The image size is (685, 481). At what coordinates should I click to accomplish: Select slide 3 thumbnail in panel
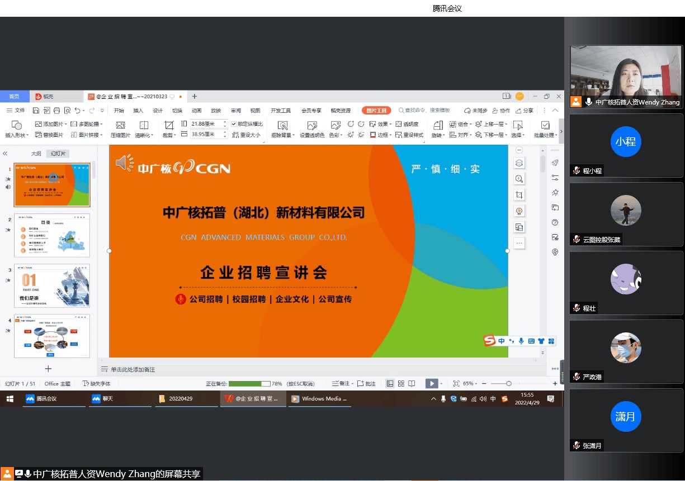coord(52,285)
